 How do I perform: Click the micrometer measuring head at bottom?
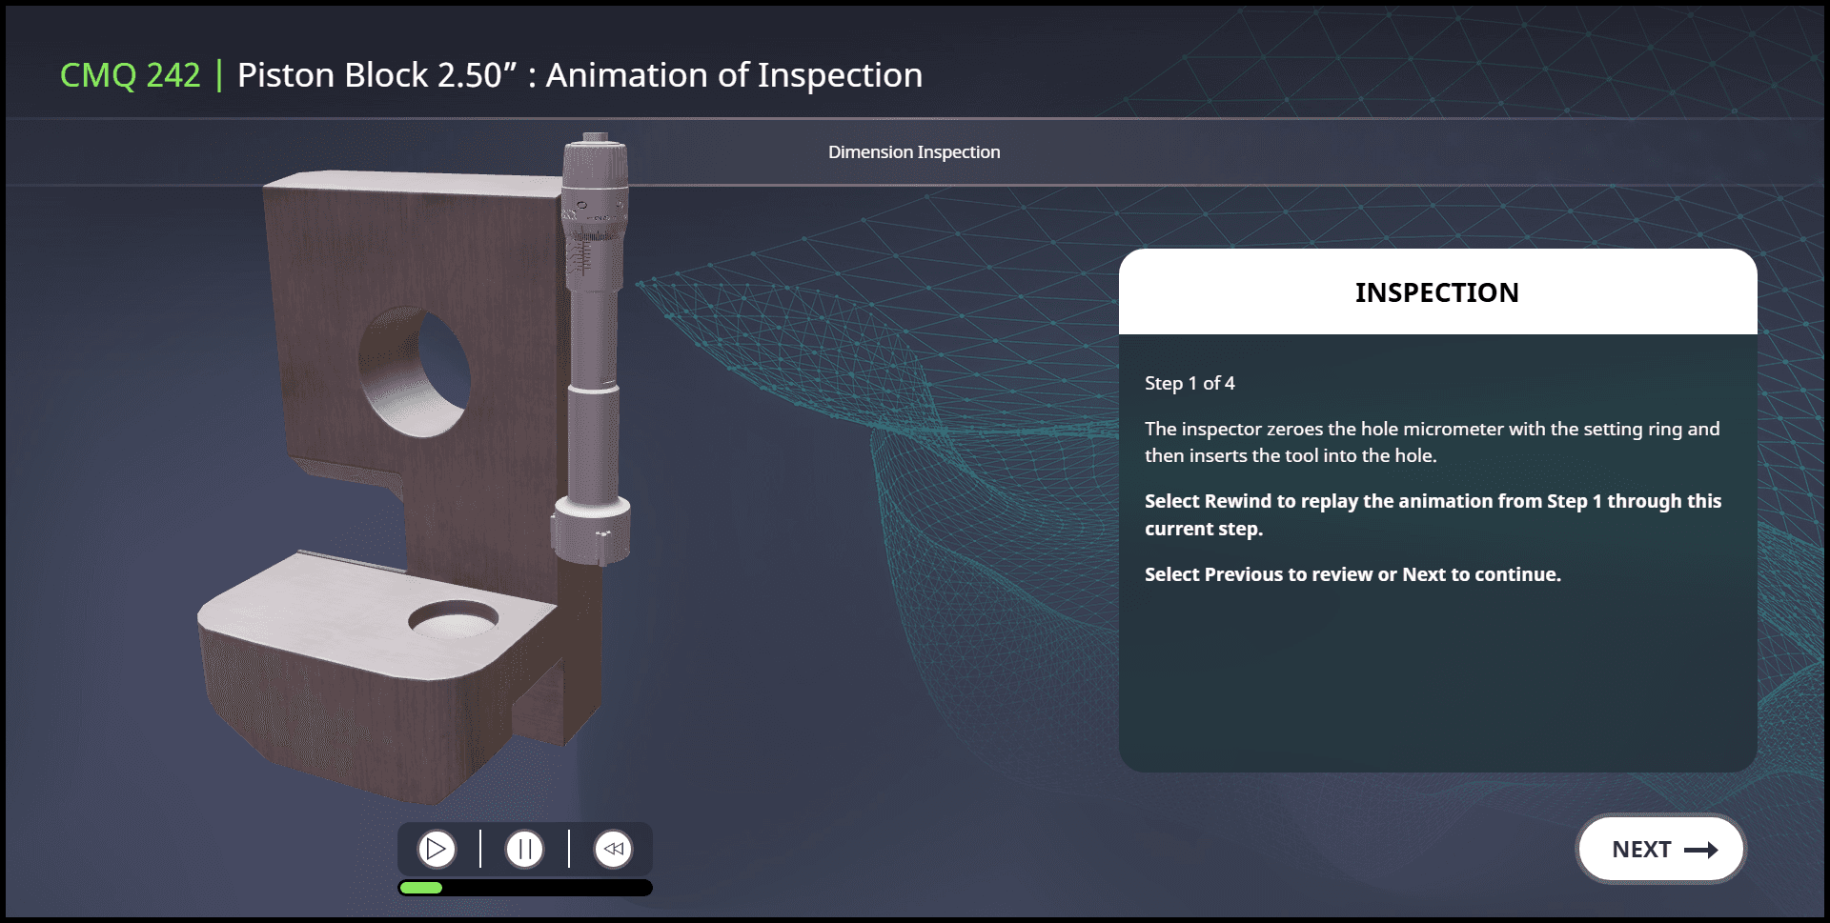coord(591,531)
